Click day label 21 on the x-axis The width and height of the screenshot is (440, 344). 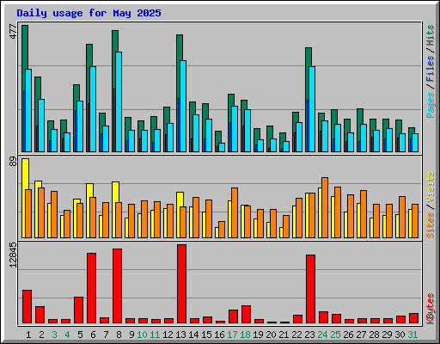click(x=284, y=335)
